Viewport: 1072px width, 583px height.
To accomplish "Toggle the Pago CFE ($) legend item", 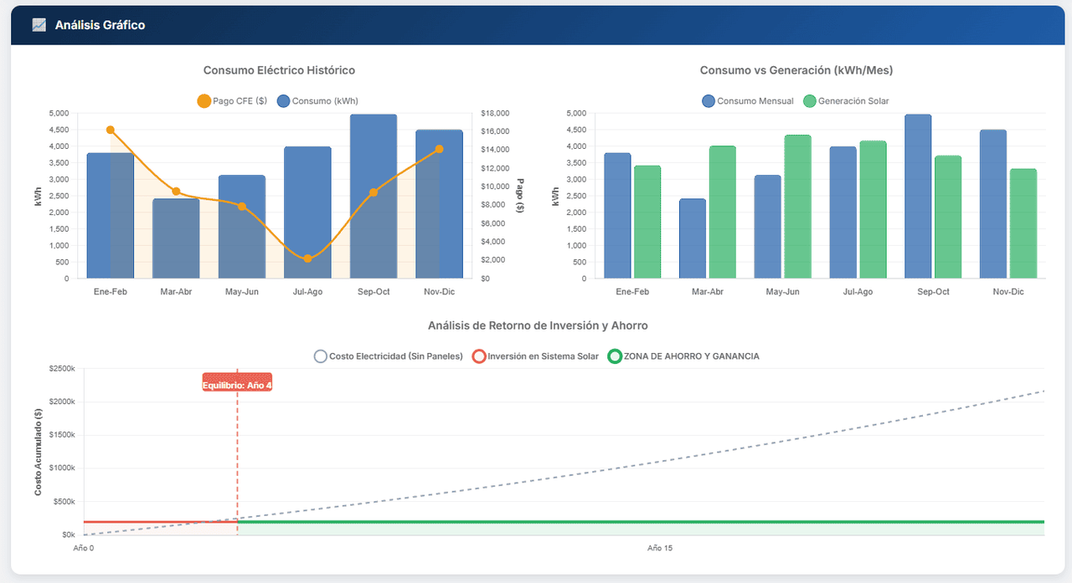I will [231, 101].
